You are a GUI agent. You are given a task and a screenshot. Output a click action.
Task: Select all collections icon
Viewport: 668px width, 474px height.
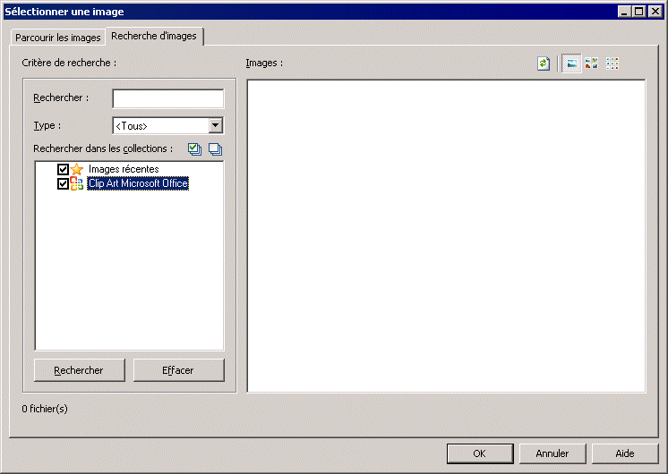click(194, 149)
